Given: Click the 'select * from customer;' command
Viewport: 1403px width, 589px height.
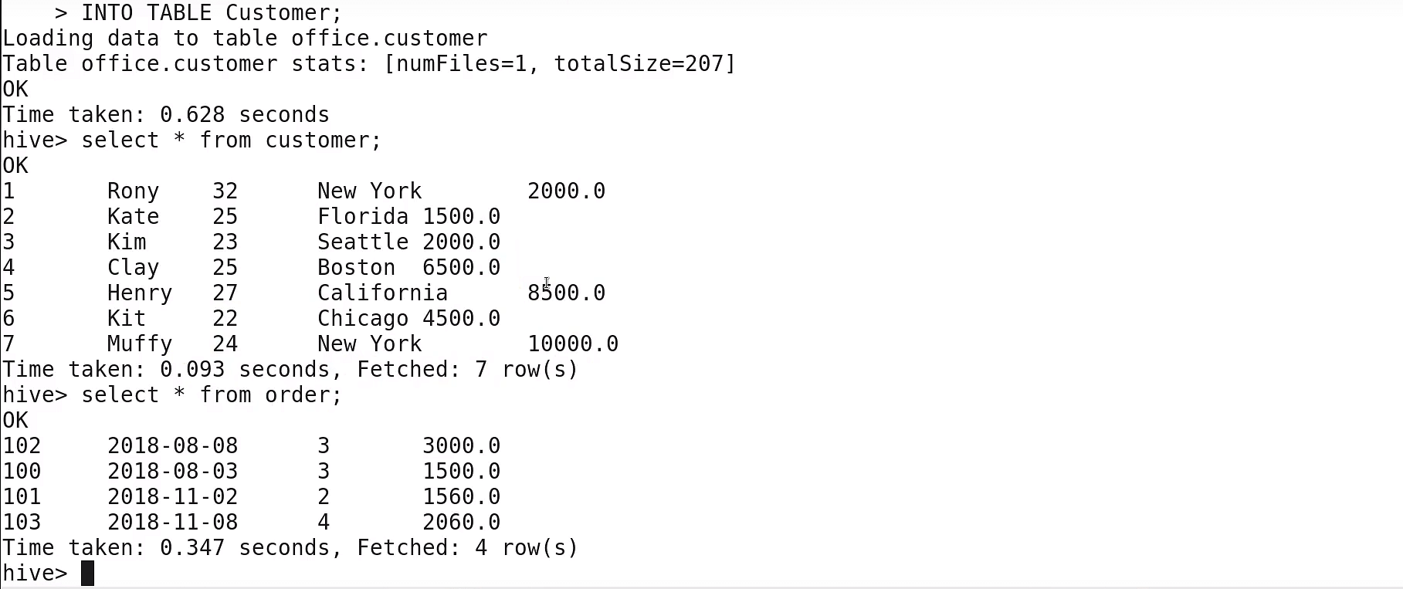Looking at the screenshot, I should [232, 140].
